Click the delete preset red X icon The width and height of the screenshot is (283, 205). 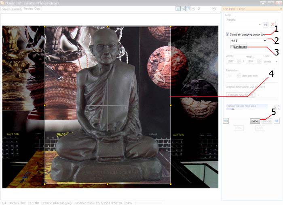[273, 24]
